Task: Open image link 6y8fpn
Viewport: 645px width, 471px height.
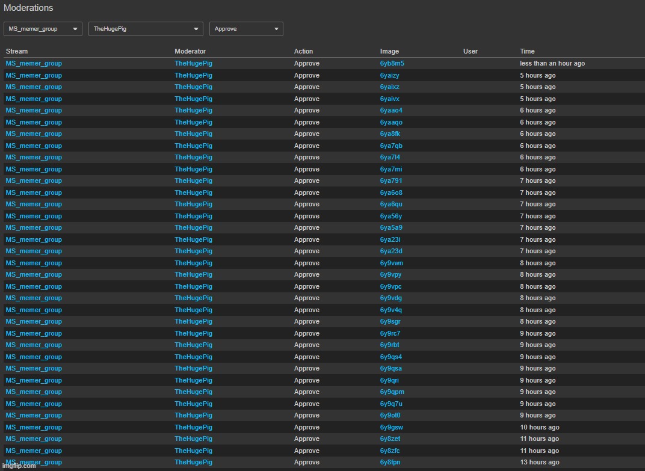Action: coord(390,462)
